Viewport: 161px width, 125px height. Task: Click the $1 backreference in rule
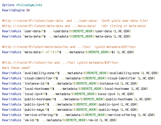pyautogui.click(x=113, y=52)
